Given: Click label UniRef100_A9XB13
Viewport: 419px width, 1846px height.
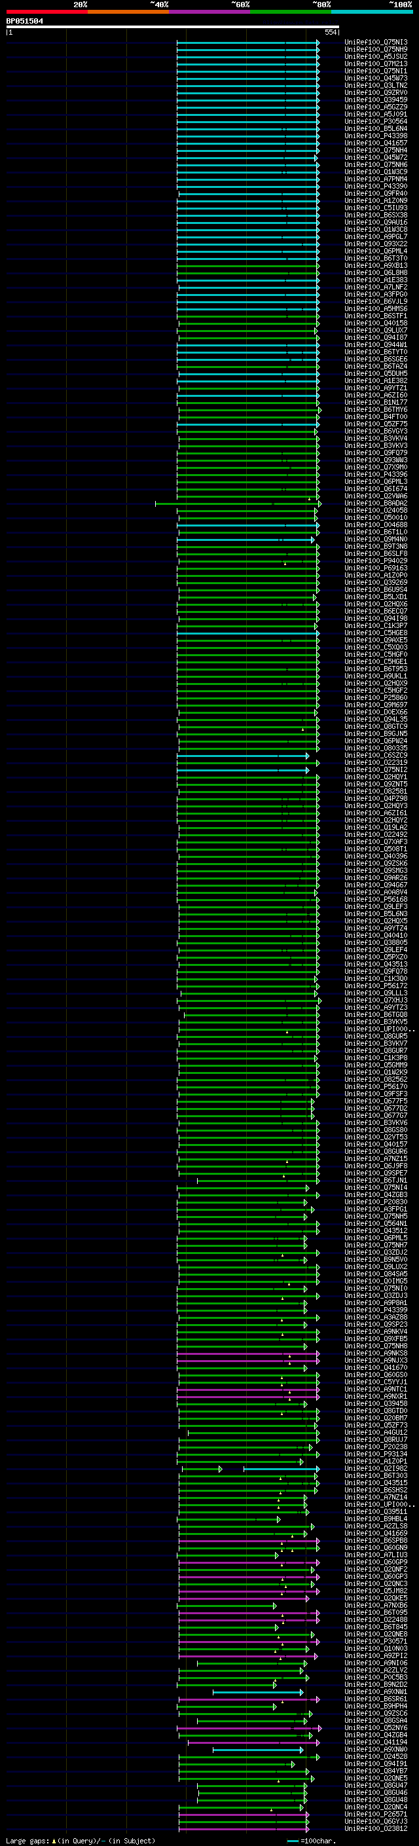Looking at the screenshot, I should click(375, 265).
